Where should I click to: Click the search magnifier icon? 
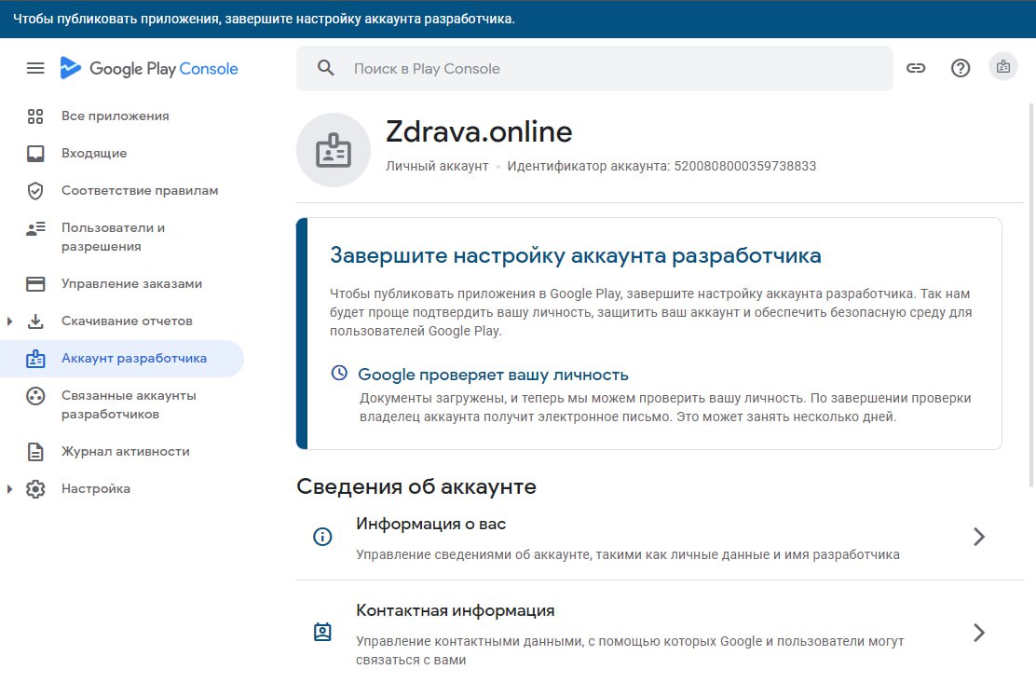click(x=326, y=68)
